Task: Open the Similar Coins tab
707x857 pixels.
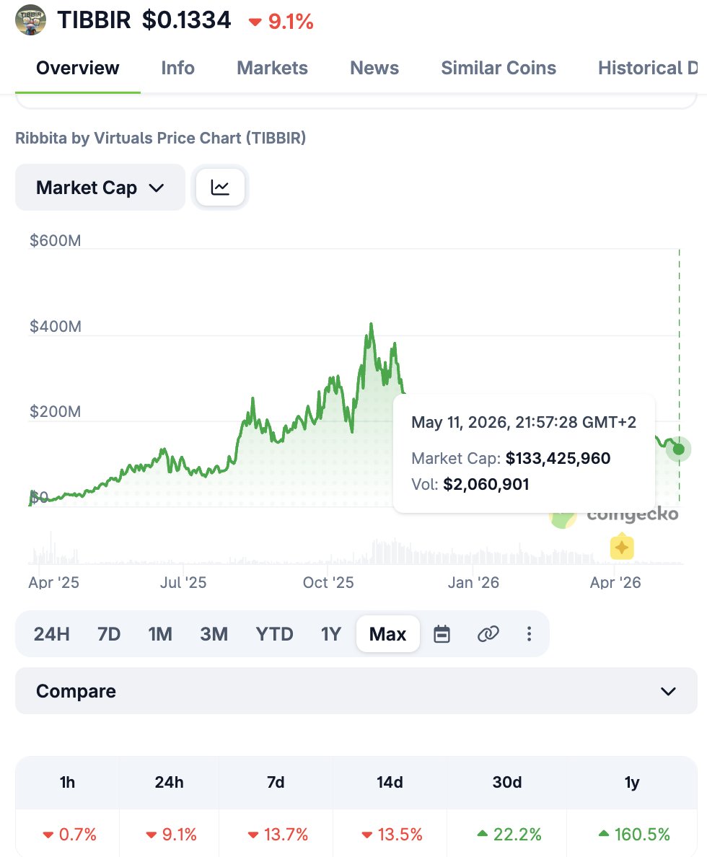Action: point(499,68)
